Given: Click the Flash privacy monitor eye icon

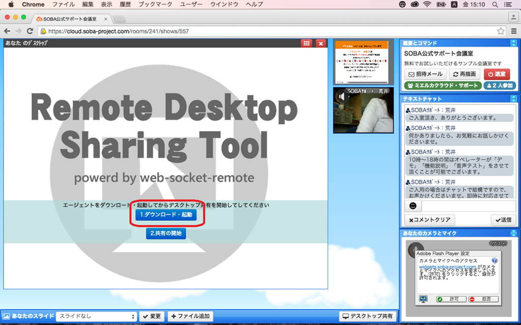Looking at the screenshot, I should pos(423,299).
